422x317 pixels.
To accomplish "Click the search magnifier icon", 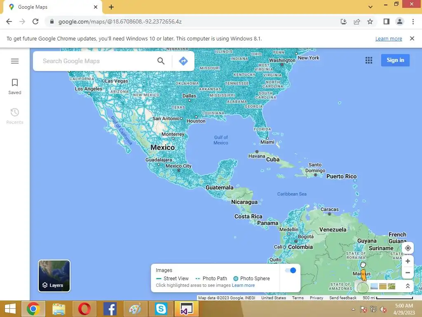I will pyautogui.click(x=161, y=61).
